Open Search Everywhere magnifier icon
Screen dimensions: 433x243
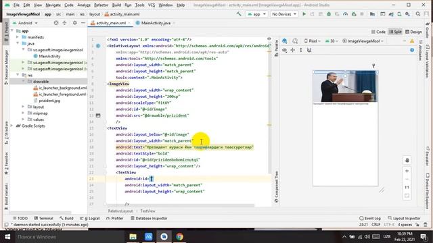pos(418,14)
